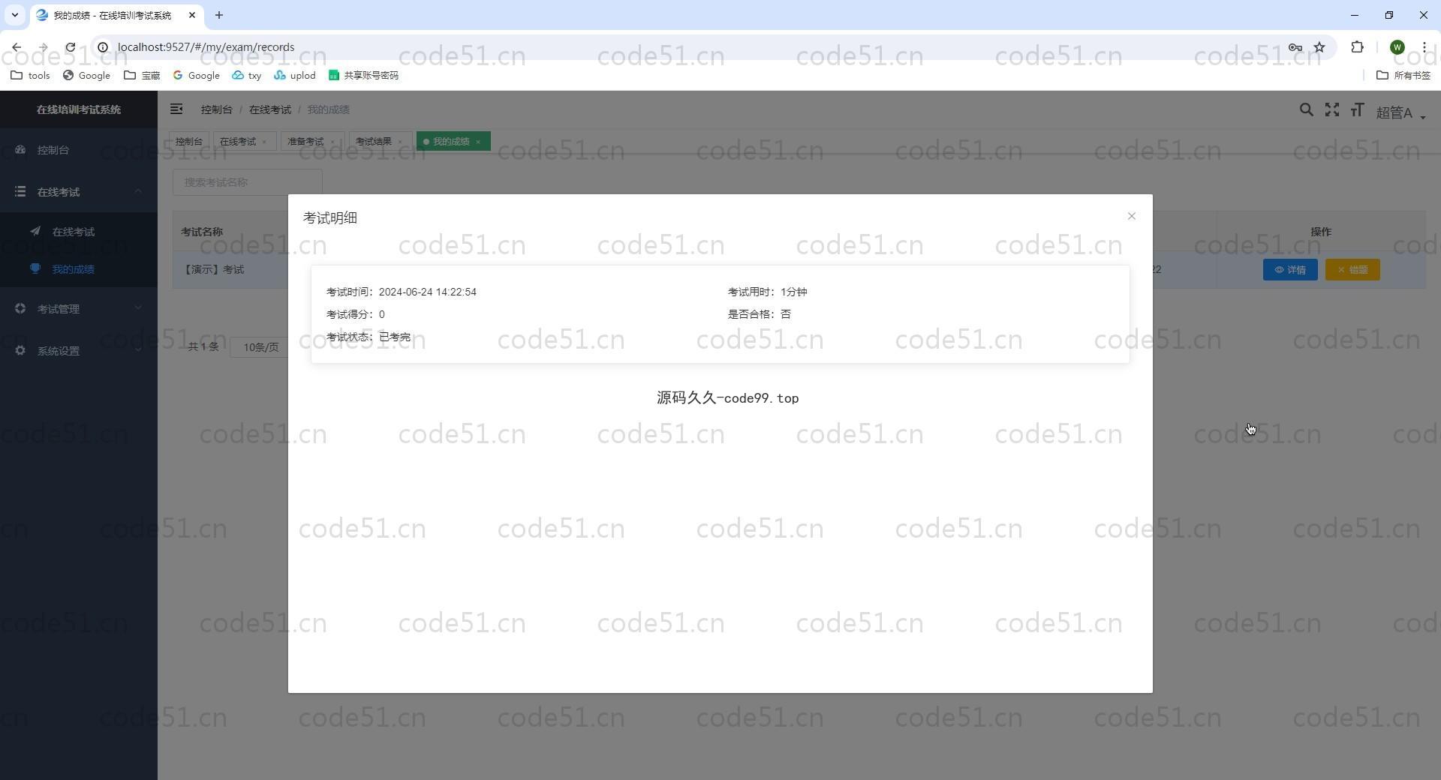The image size is (1441, 780).
Task: Click the blue 详情 button
Action: pyautogui.click(x=1290, y=270)
